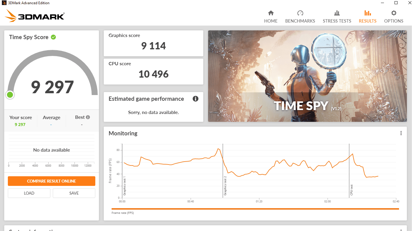412x231 pixels.
Task: Click the Estimated game performance info icon
Action: coord(195,99)
